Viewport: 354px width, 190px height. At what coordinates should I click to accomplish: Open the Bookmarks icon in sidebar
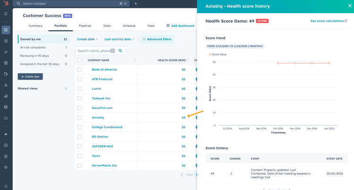pos(6,14)
